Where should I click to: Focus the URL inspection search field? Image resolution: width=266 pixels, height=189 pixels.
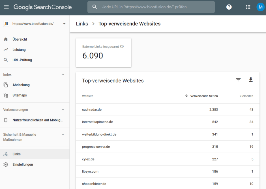point(151,7)
